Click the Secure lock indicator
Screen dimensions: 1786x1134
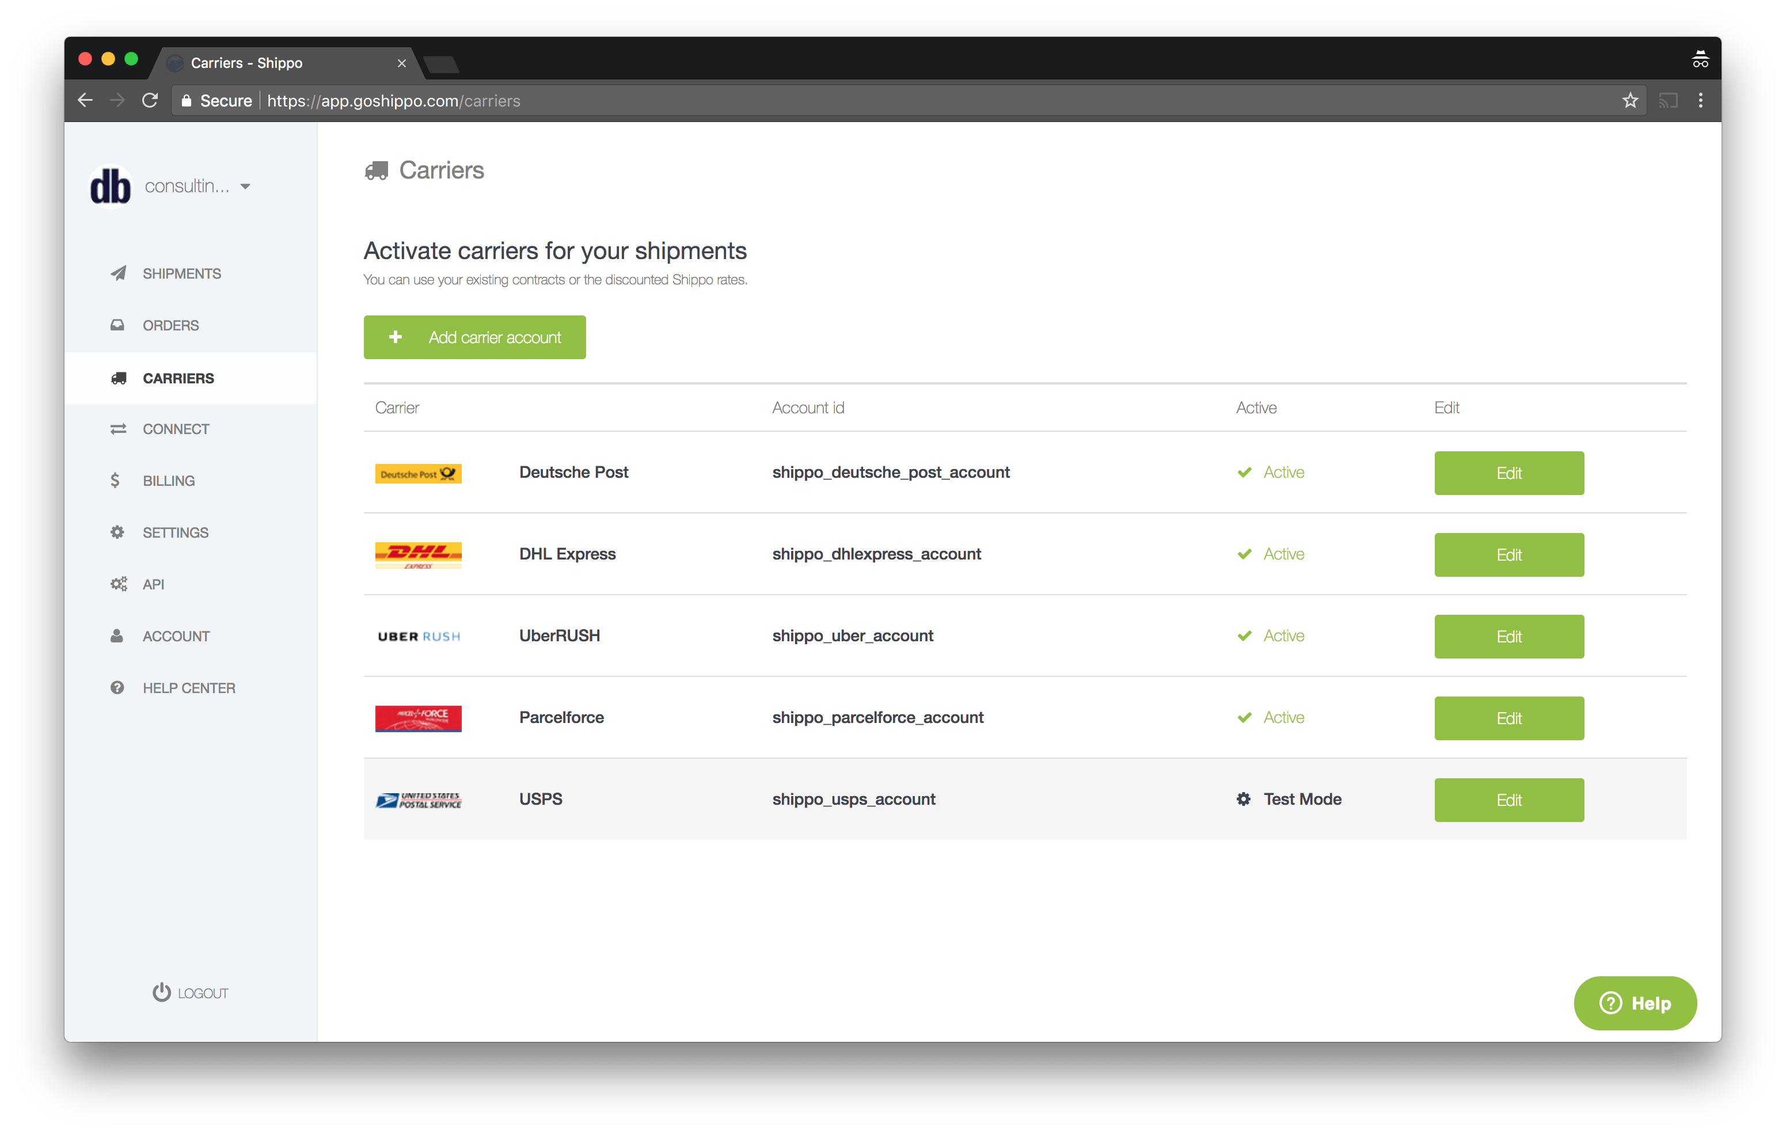(x=216, y=101)
